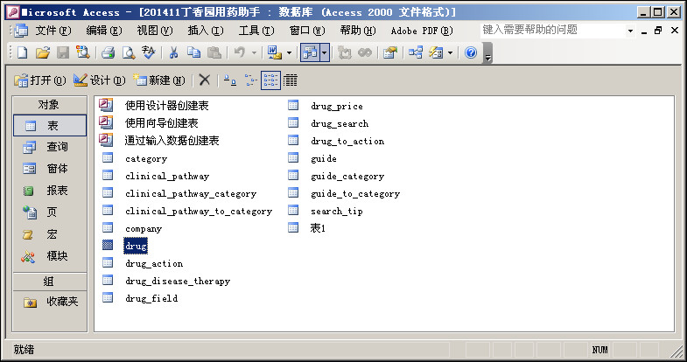Open the 窗口 (Window) menu
Screen dimensions: 687x362
pos(307,31)
